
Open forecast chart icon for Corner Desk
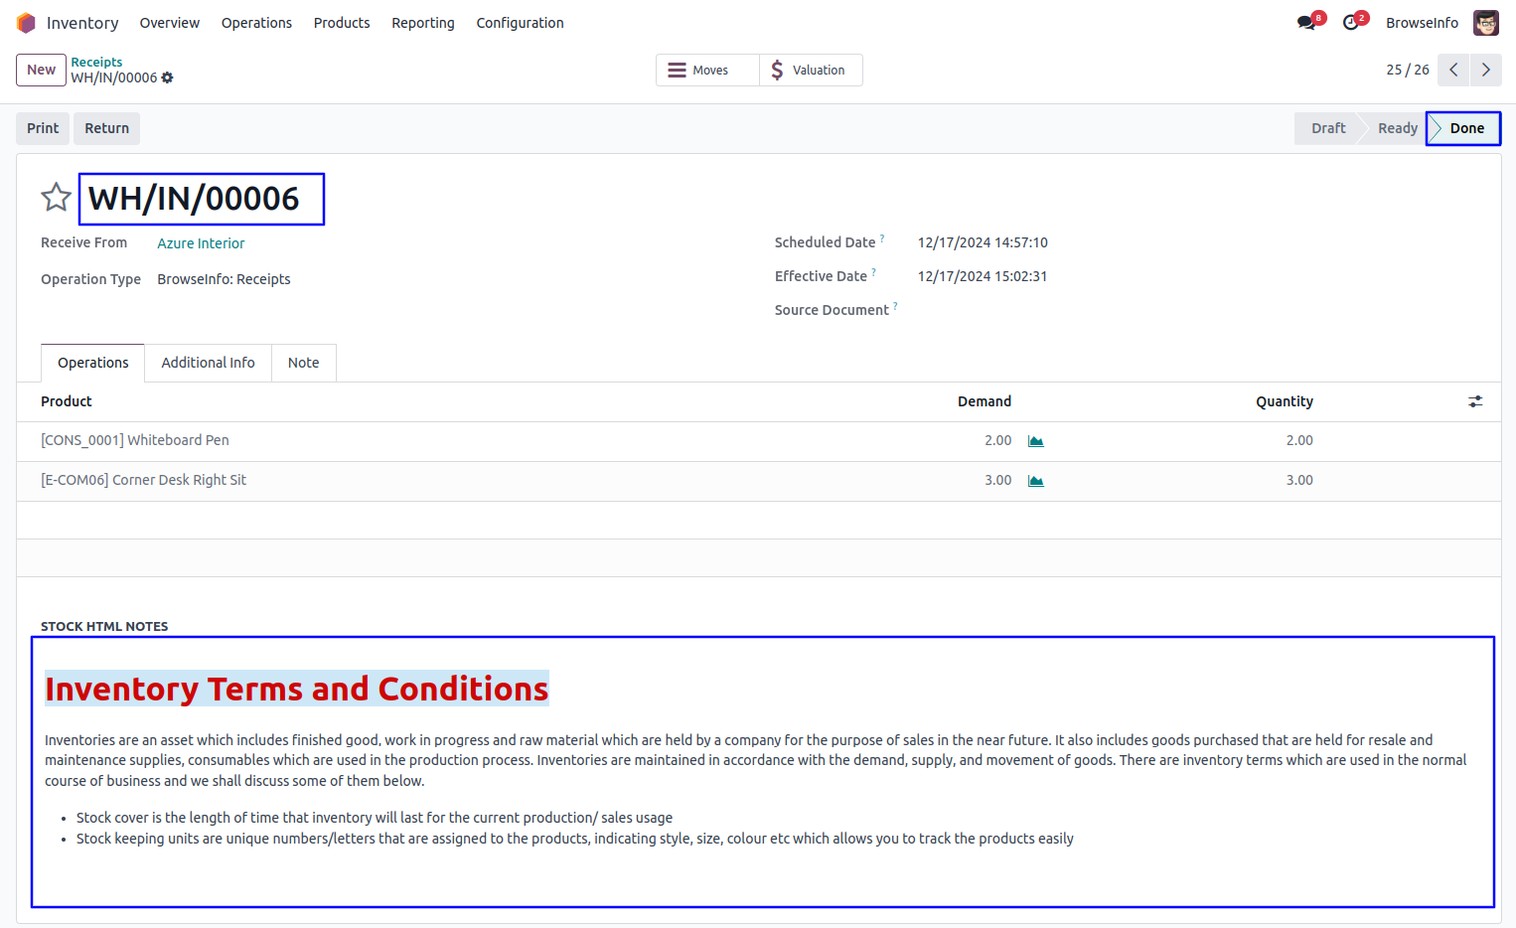1035,481
